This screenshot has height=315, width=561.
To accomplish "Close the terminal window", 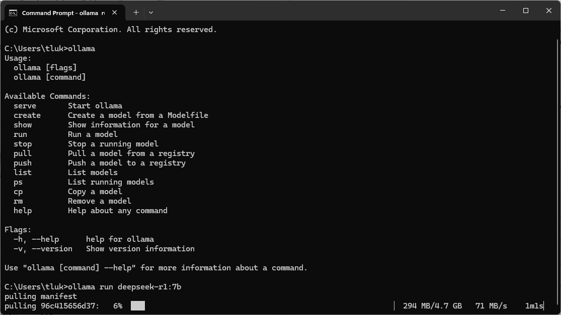I will coord(549,11).
